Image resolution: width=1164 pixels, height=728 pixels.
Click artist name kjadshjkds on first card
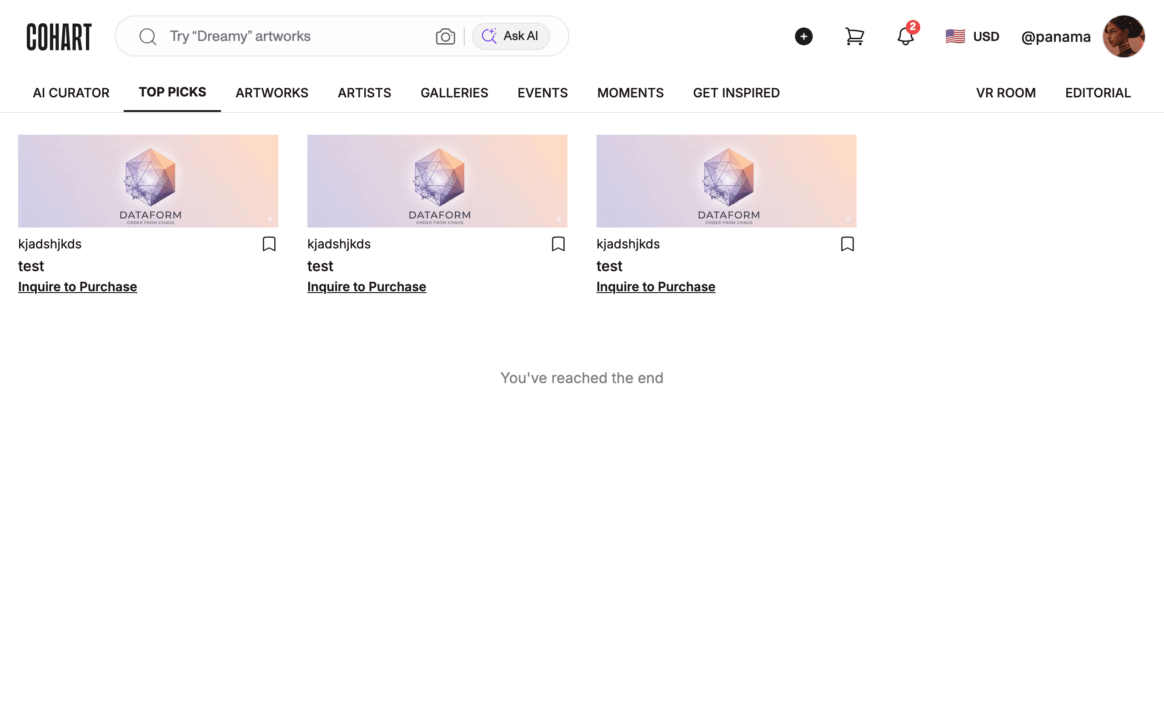tap(50, 244)
